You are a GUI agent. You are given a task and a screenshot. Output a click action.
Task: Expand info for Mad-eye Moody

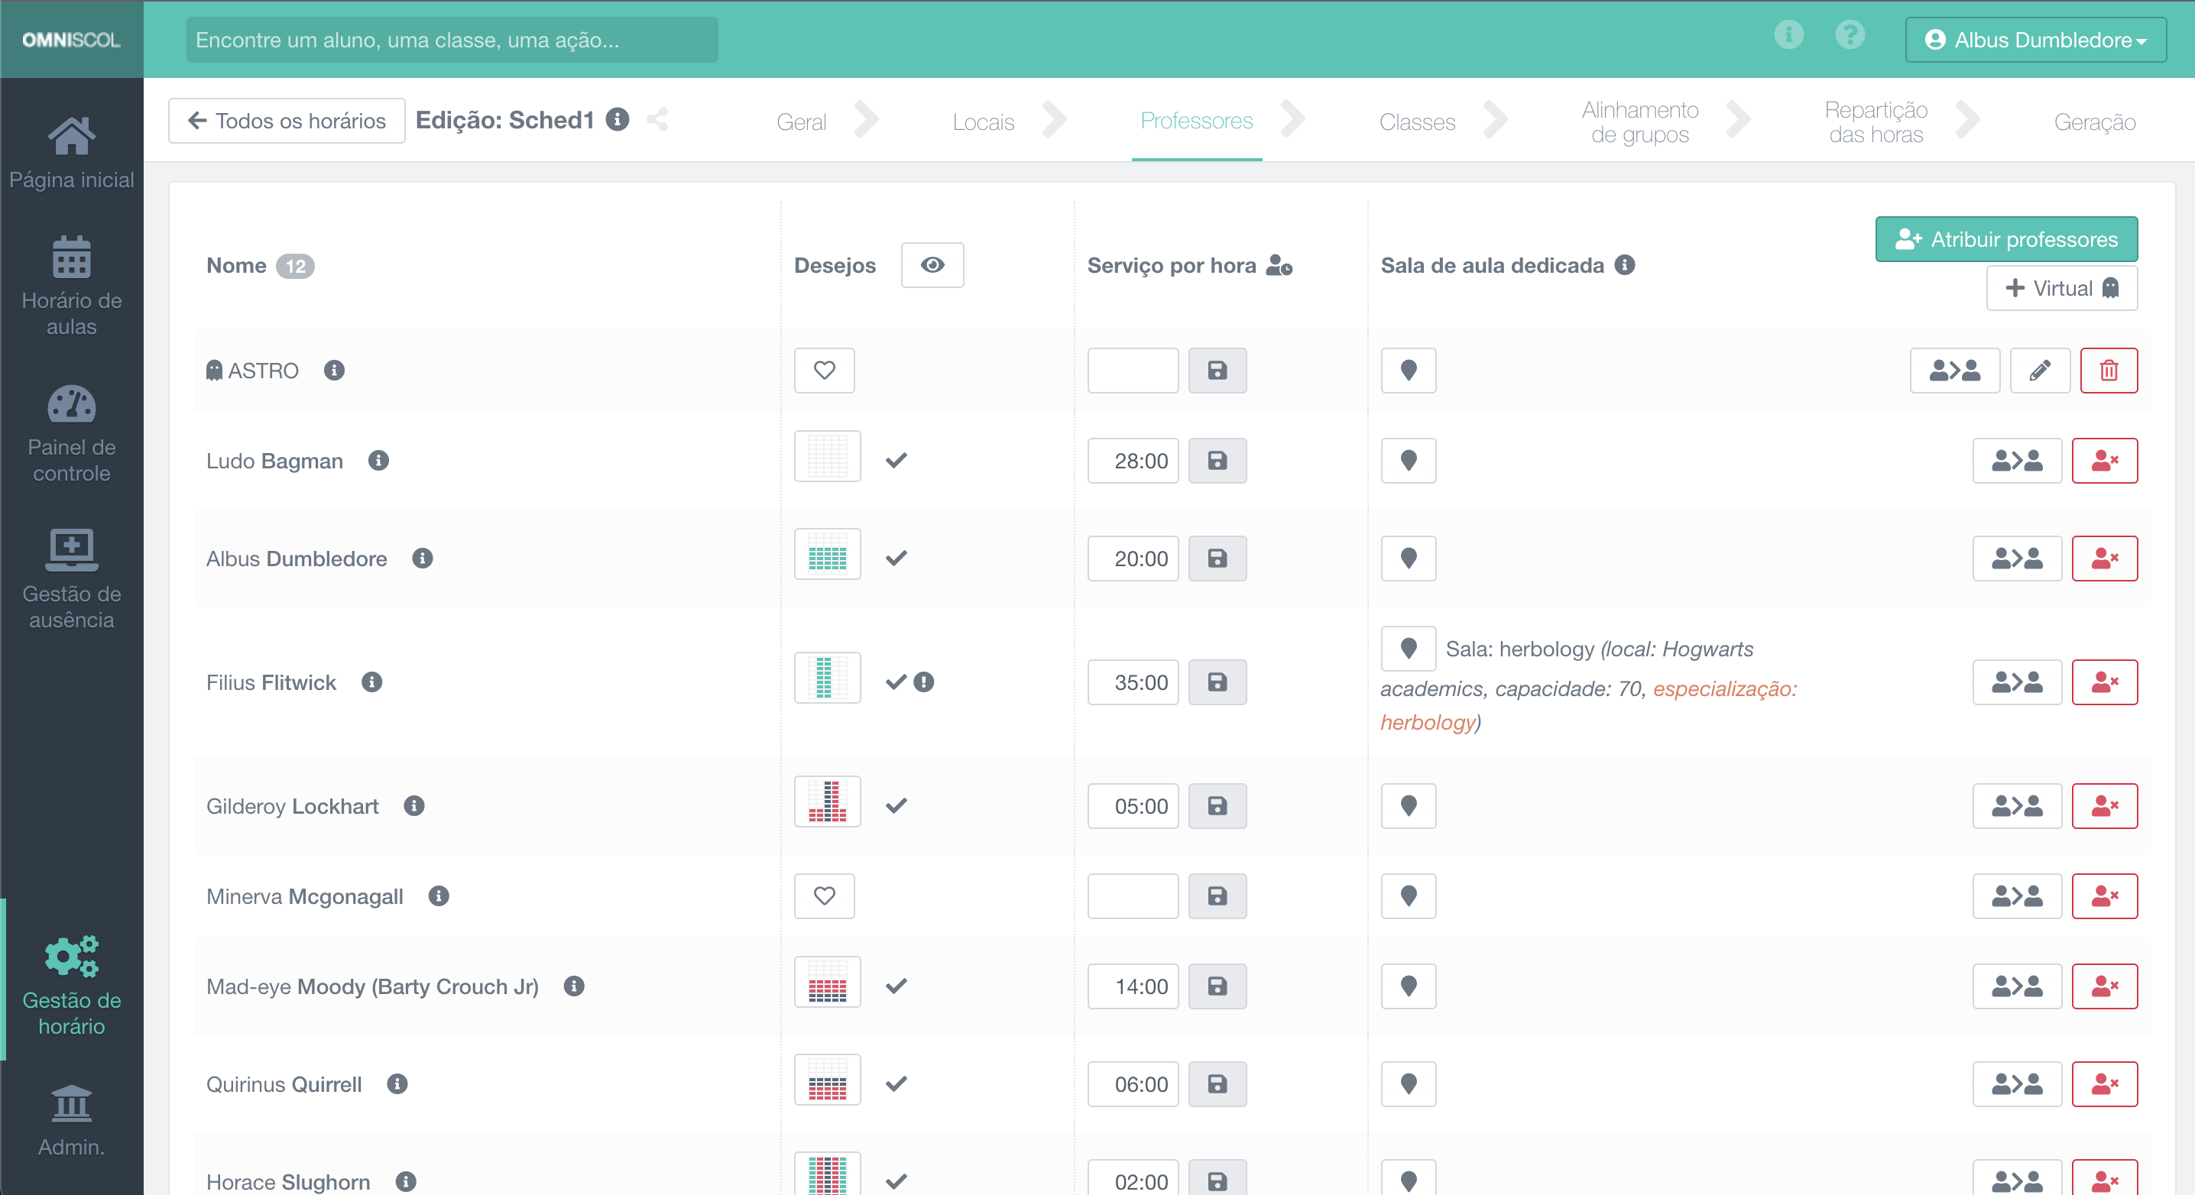(x=574, y=986)
